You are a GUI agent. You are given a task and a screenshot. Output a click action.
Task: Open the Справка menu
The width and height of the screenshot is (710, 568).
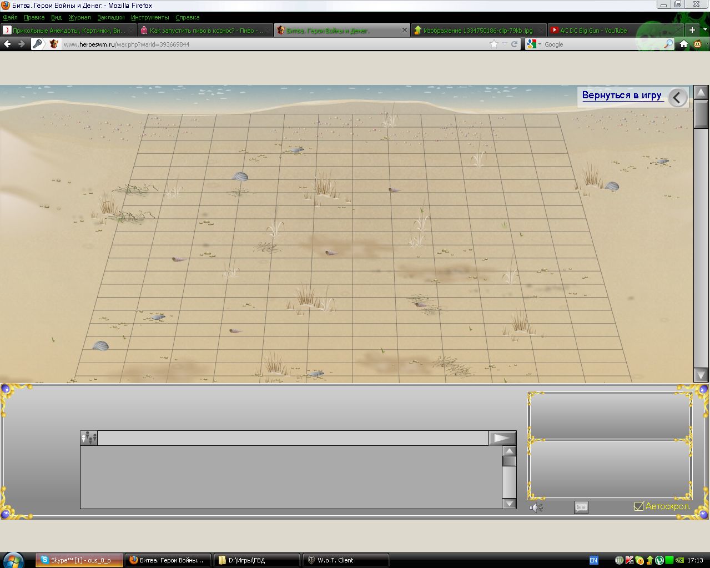click(188, 17)
